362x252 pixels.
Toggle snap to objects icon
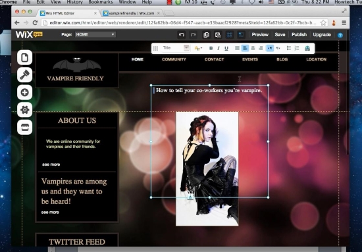pos(230,35)
